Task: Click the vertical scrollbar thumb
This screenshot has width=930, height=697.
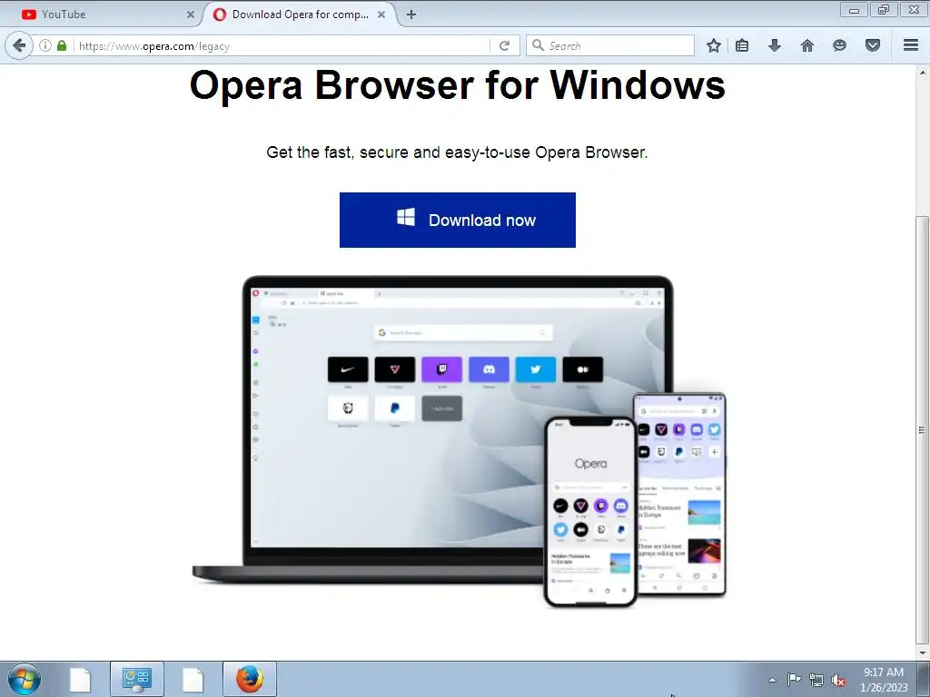Action: 923,429
